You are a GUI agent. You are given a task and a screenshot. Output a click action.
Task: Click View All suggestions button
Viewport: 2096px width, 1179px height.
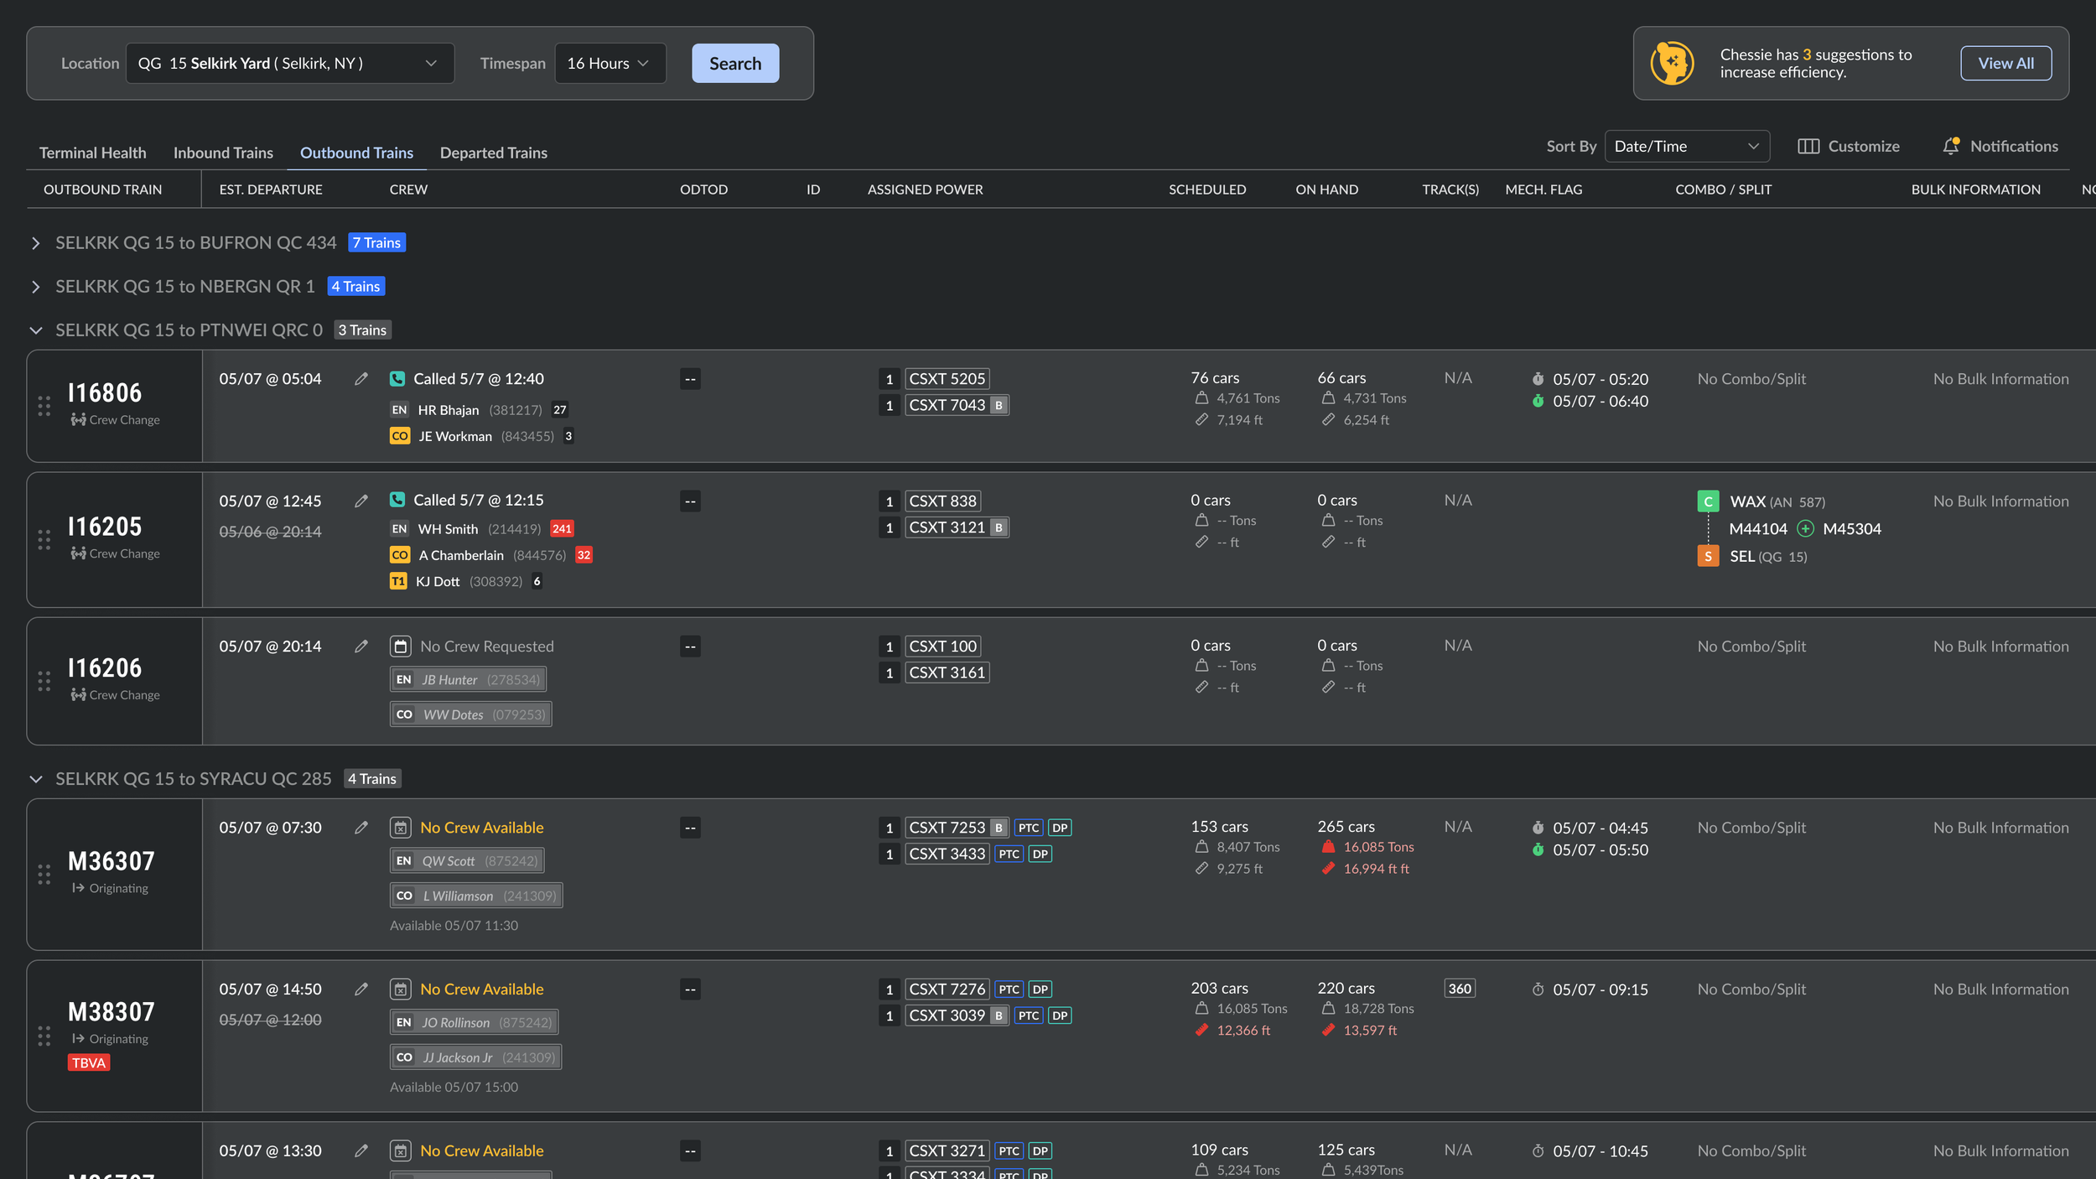(x=2005, y=64)
